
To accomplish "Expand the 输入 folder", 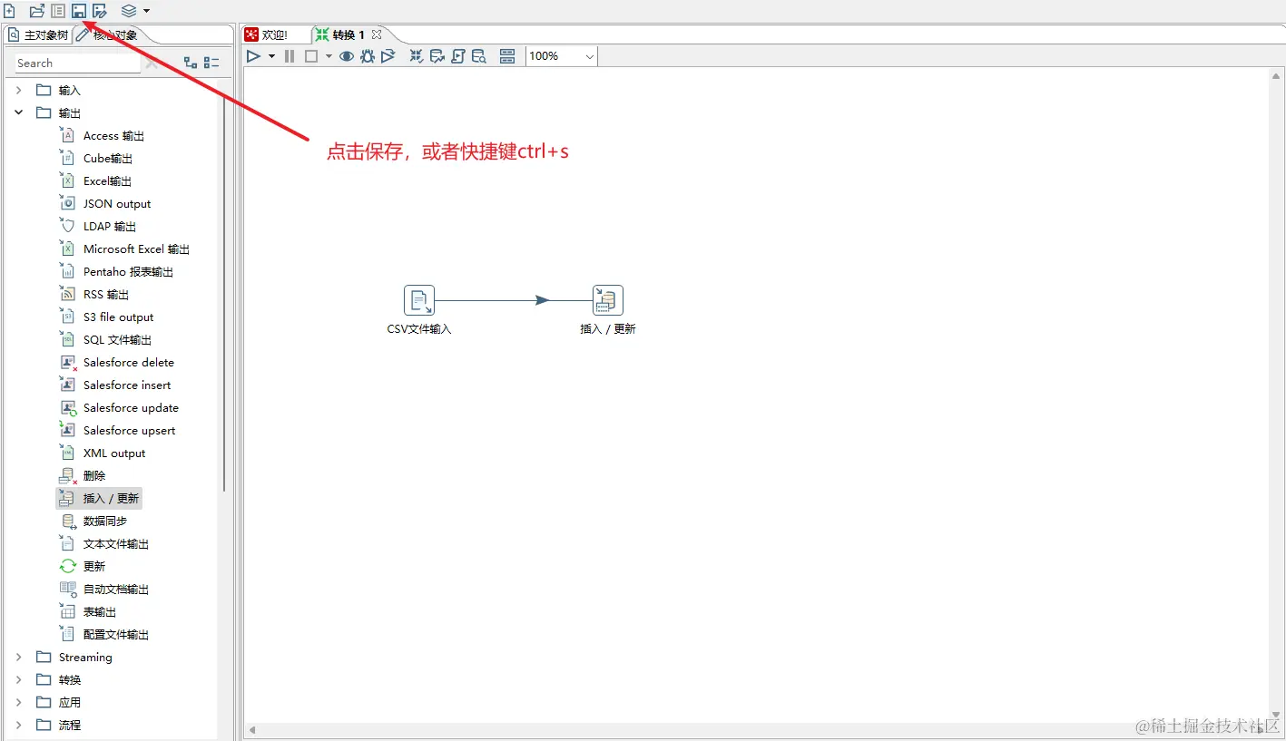I will [19, 91].
